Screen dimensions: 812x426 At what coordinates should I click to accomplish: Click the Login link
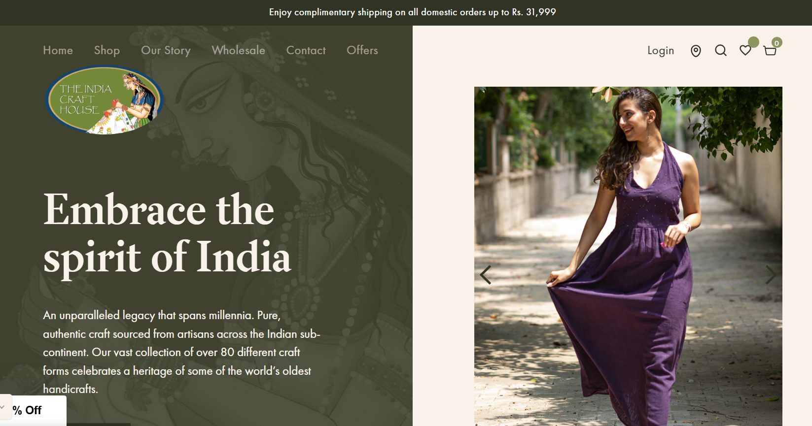tap(661, 51)
